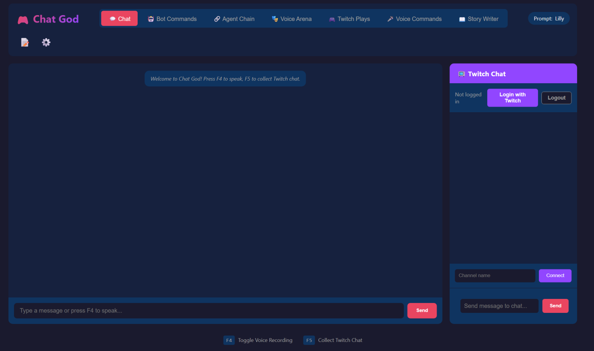Send the Twitch chat message
Screen dimensions: 594x351
[x=555, y=306]
